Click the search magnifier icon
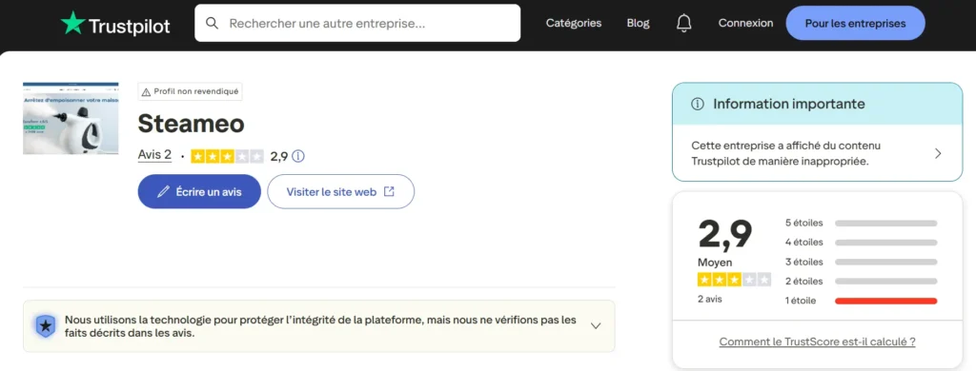 point(212,23)
